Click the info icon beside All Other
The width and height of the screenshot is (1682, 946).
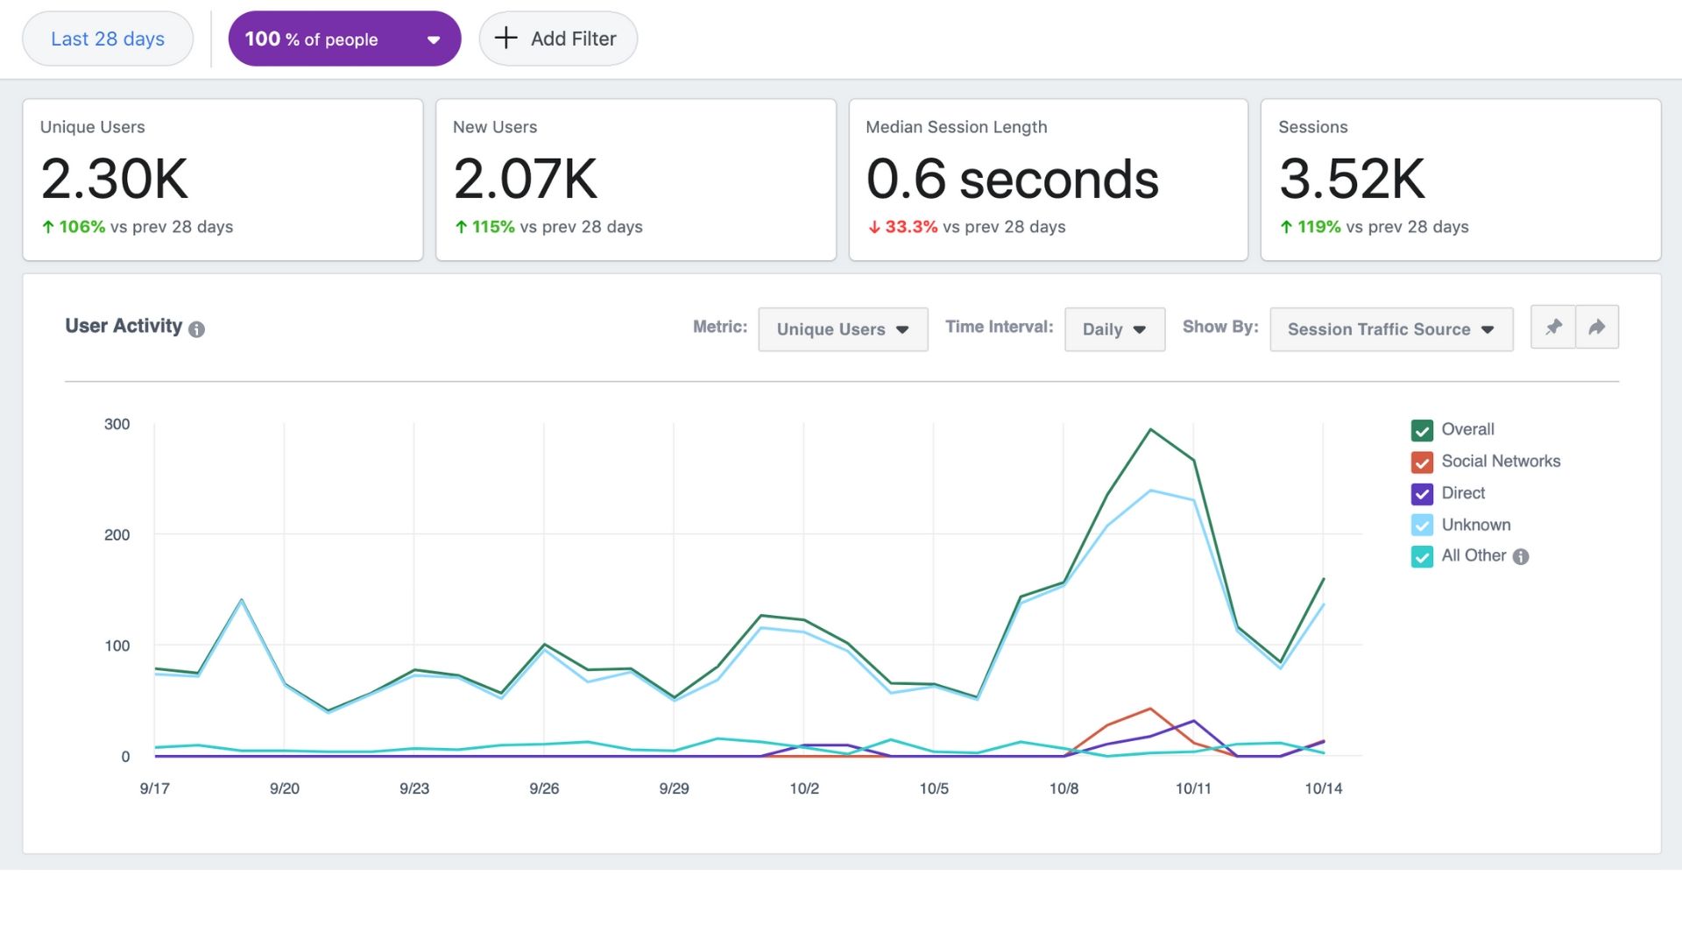[x=1522, y=556]
